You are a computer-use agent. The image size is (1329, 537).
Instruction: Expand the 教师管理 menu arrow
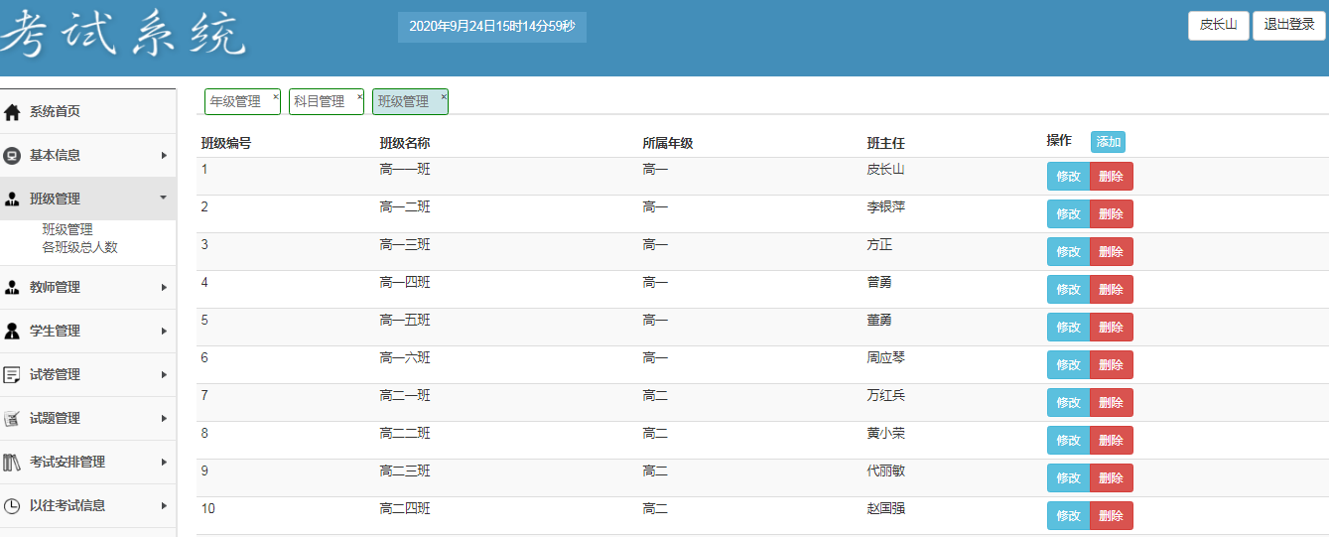pyautogui.click(x=164, y=288)
